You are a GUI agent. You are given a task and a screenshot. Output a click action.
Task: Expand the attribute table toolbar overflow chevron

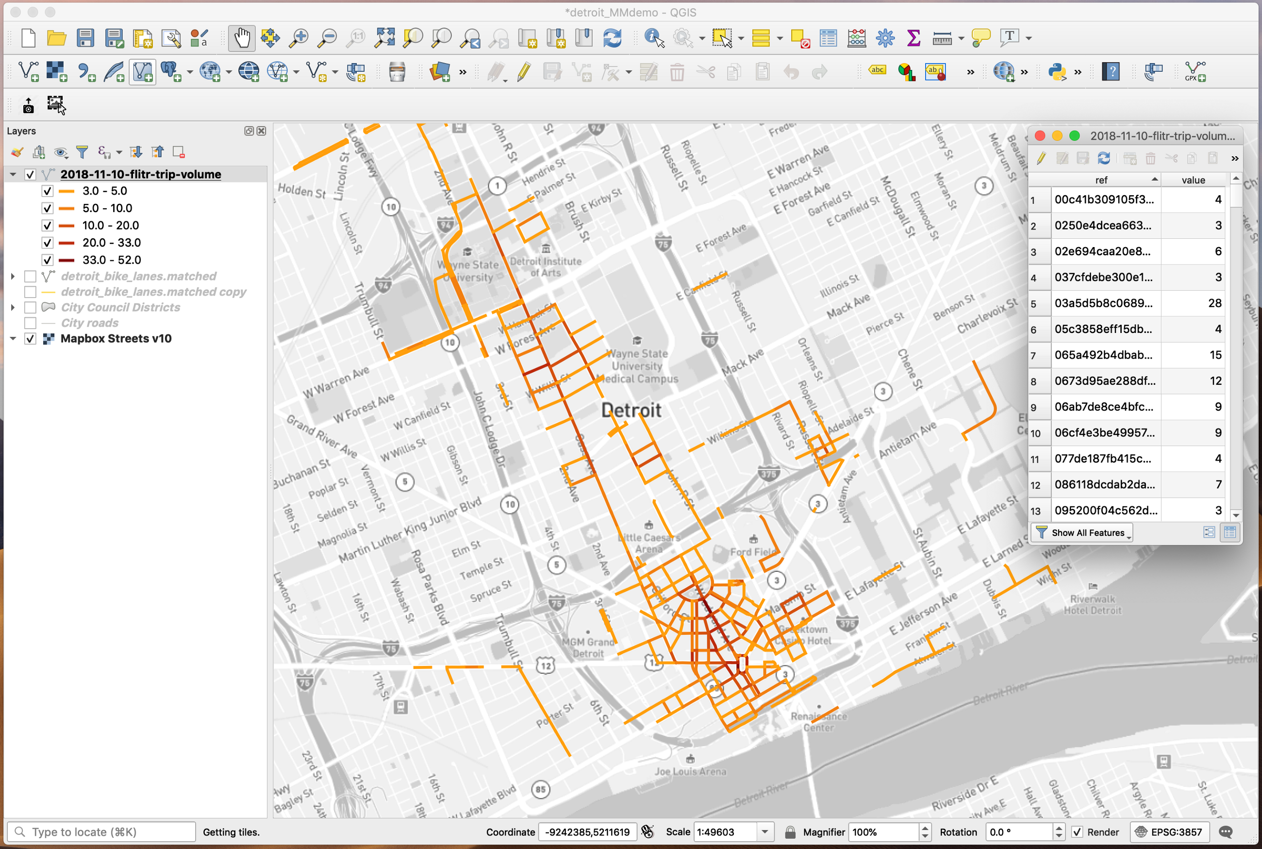pyautogui.click(x=1235, y=159)
